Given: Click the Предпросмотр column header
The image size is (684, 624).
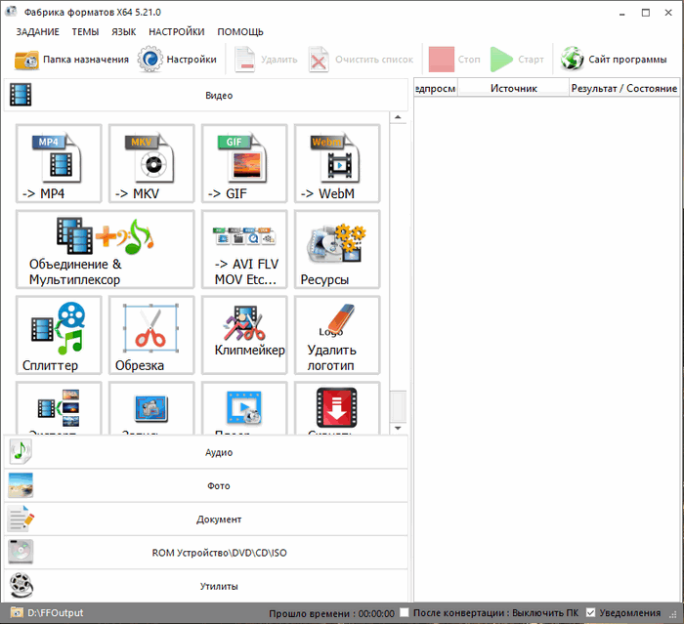Looking at the screenshot, I should click(x=436, y=88).
